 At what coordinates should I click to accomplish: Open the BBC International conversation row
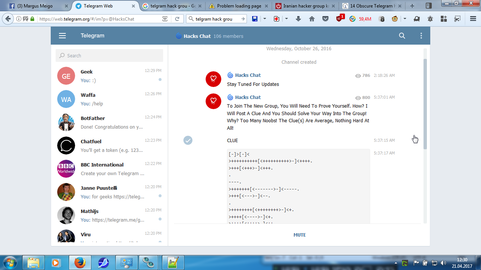click(109, 169)
